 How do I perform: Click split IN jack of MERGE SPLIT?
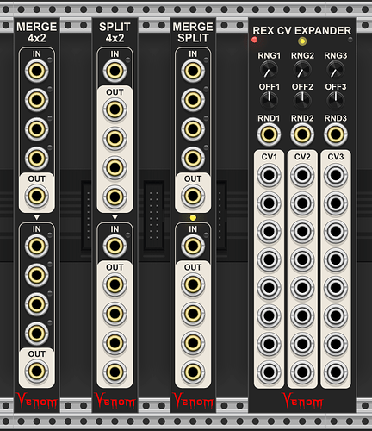(193, 246)
